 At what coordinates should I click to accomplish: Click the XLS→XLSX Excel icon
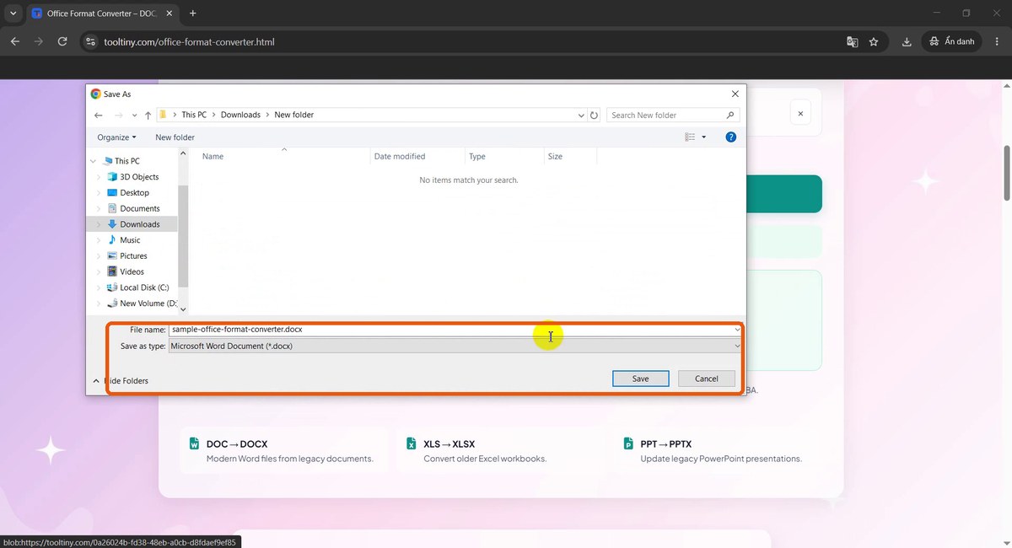click(412, 443)
